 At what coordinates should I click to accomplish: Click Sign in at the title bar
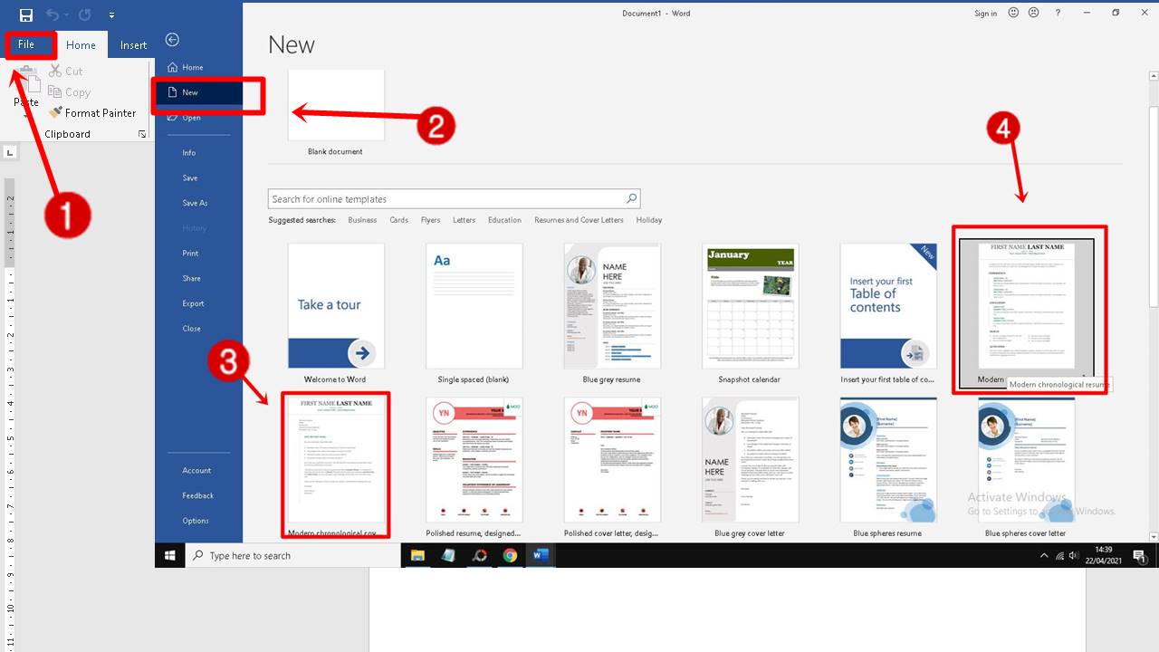pyautogui.click(x=986, y=14)
